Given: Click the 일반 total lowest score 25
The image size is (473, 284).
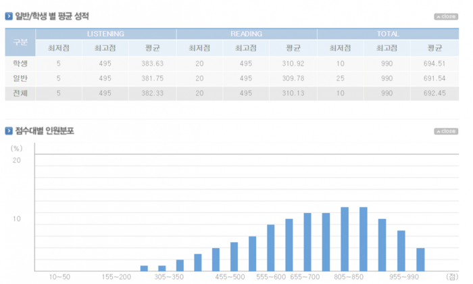Looking at the screenshot, I should coord(341,78).
